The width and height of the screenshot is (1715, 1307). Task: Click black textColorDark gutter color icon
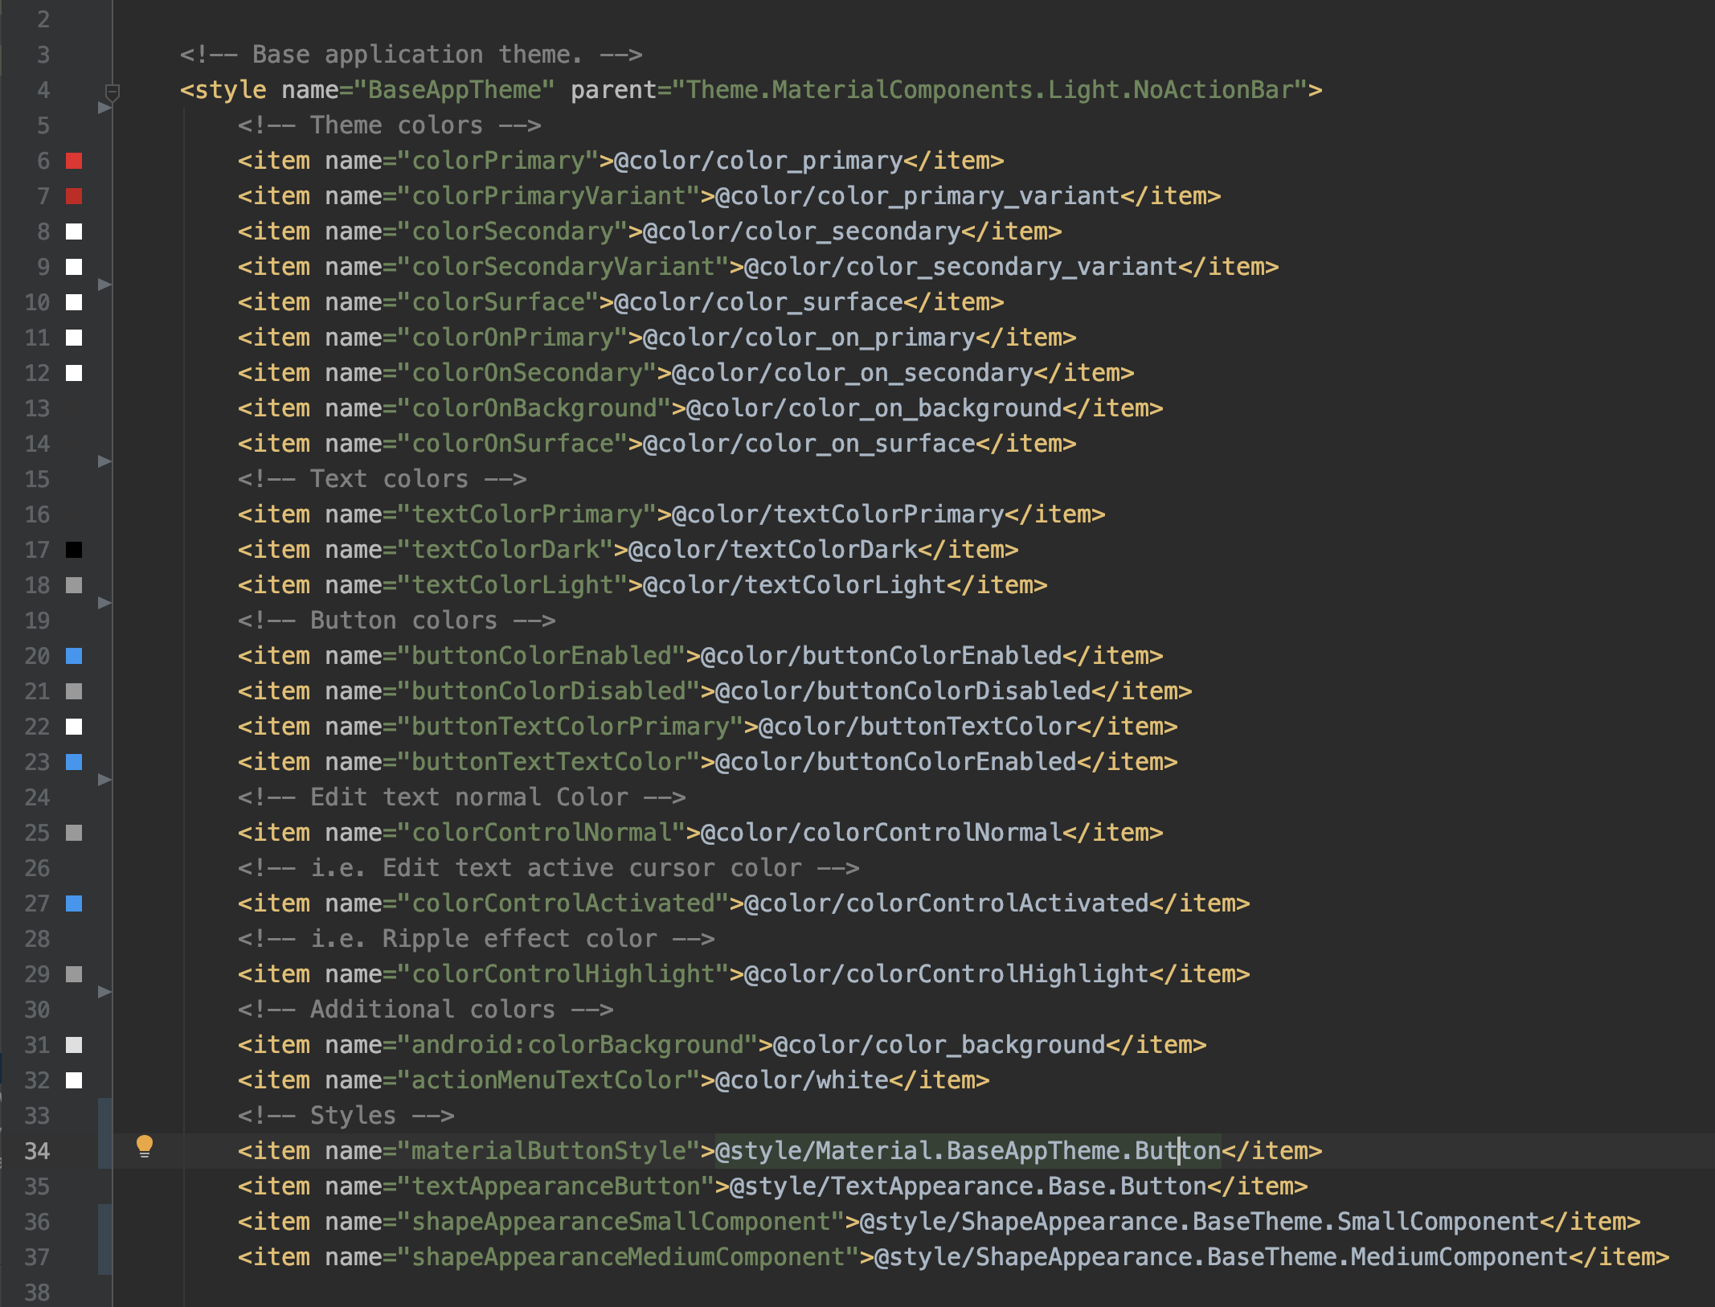74,550
